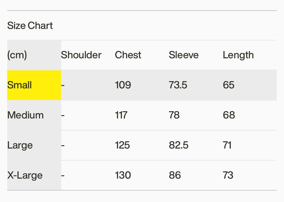The image size is (284, 202).
Task: Click the Large chest value 125
Action: [122, 145]
